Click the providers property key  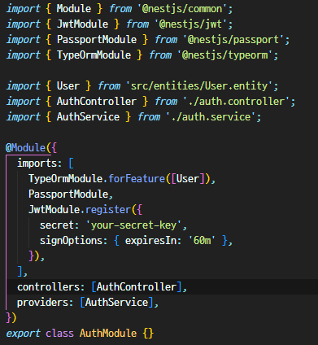pos(42,303)
